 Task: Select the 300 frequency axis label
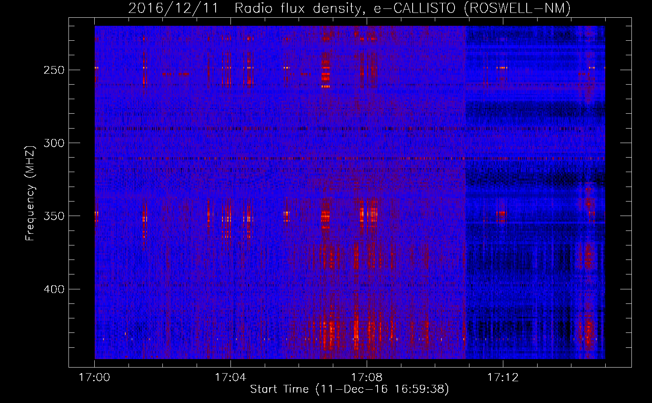coord(54,143)
